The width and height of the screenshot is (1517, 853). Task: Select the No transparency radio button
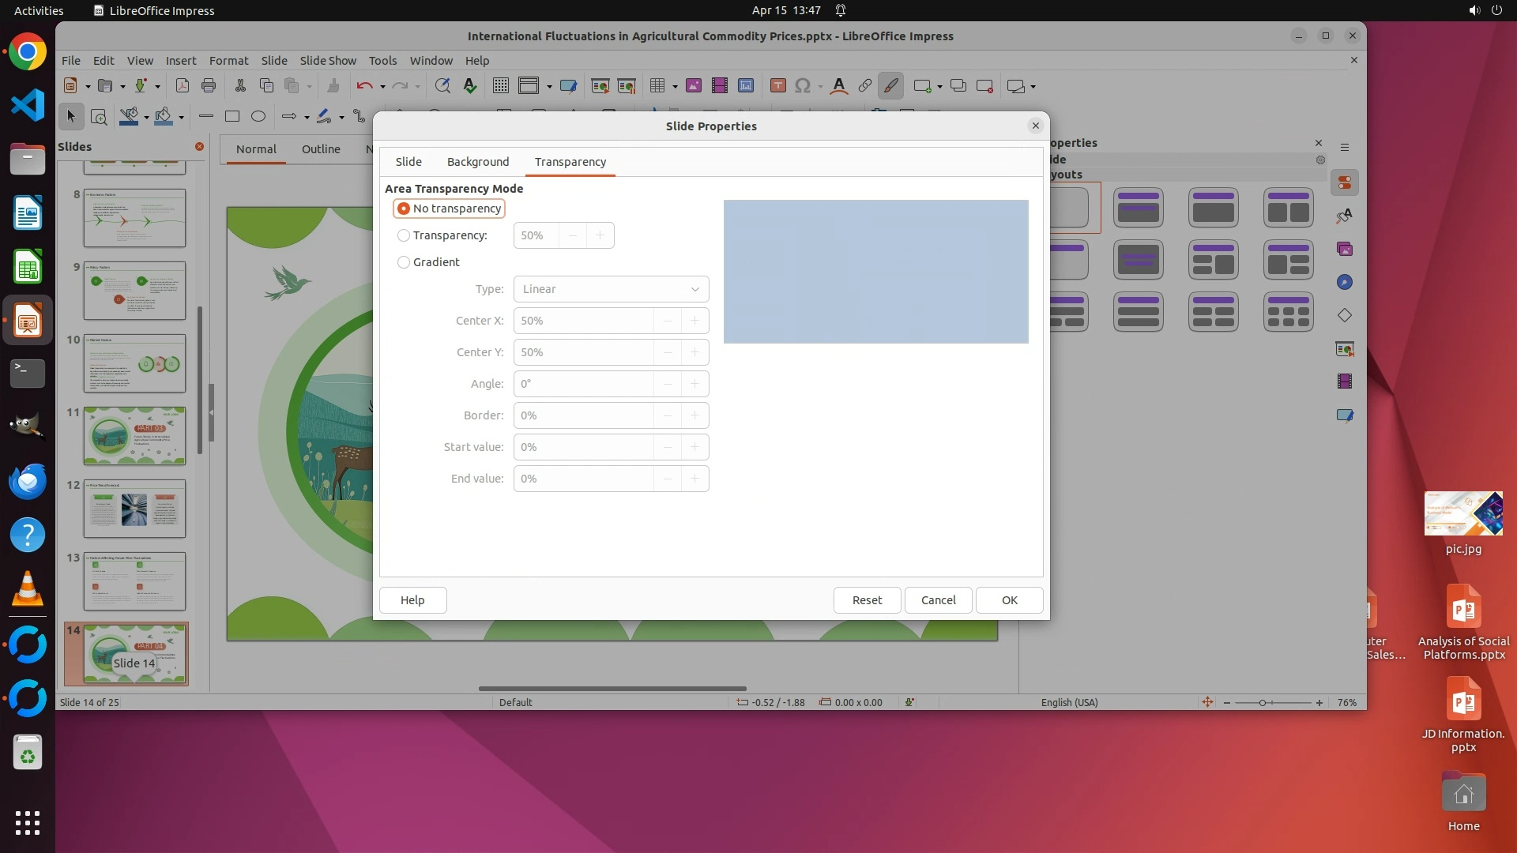(x=404, y=209)
